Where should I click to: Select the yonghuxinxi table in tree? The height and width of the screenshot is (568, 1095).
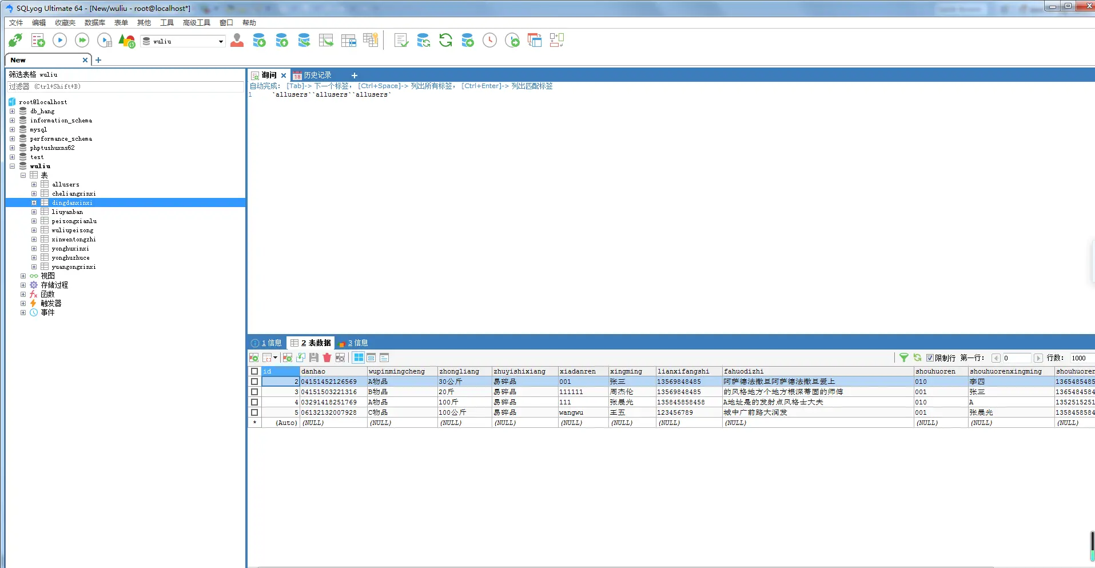70,249
